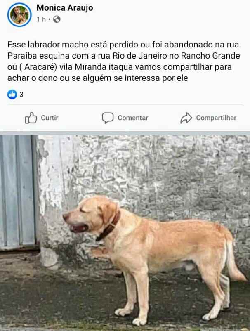The height and width of the screenshot is (331, 250).
Task: Share the post via Compartilhar label
Action: pyautogui.click(x=216, y=118)
